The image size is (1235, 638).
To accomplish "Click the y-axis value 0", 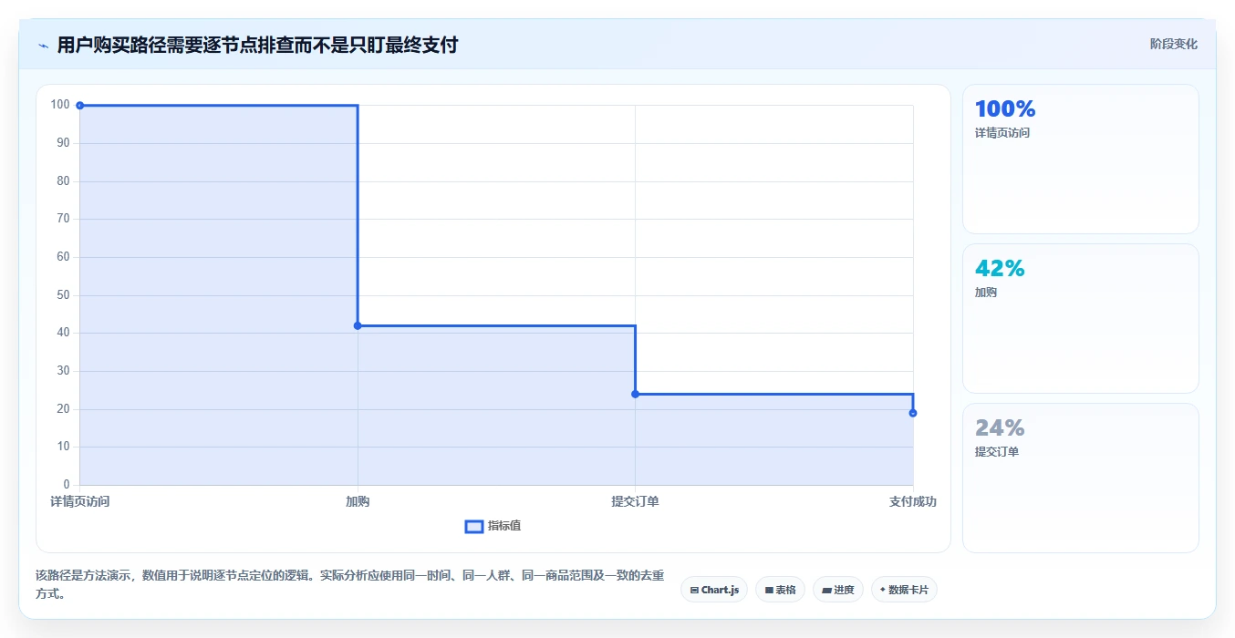I will pyautogui.click(x=67, y=484).
